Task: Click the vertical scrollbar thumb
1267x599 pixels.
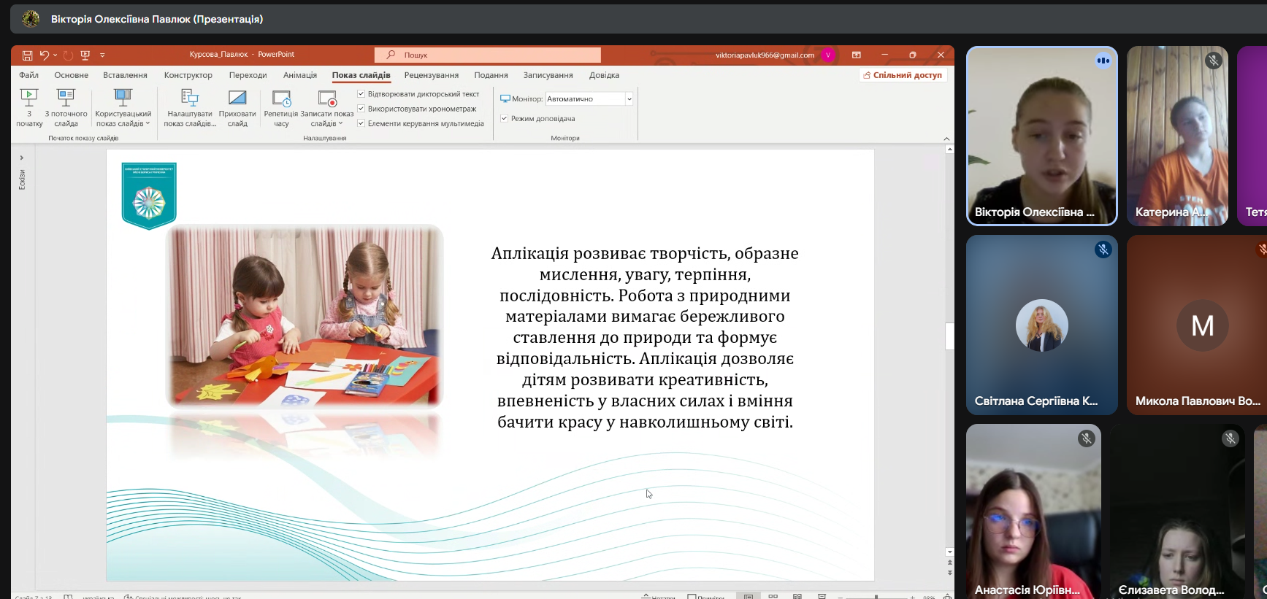Action: tap(949, 336)
